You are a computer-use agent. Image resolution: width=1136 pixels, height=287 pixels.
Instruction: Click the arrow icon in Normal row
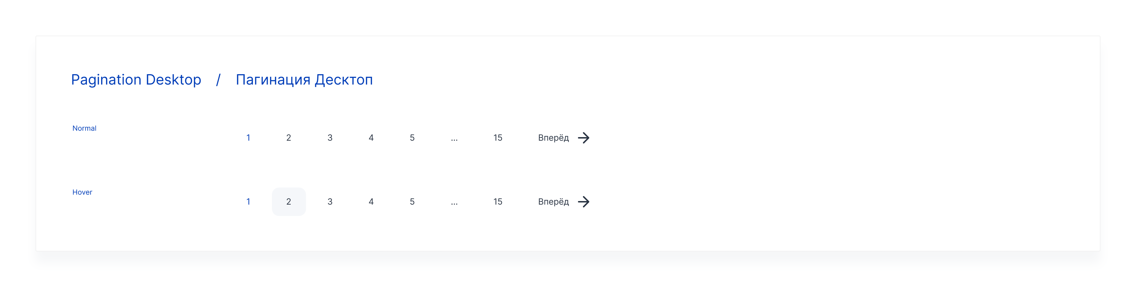pyautogui.click(x=583, y=138)
